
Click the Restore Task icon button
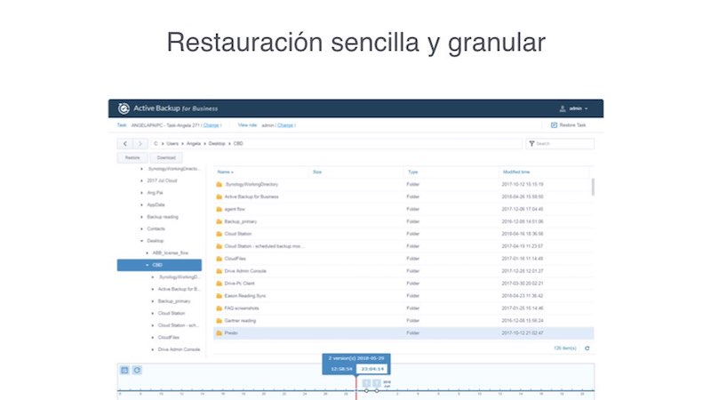point(555,125)
